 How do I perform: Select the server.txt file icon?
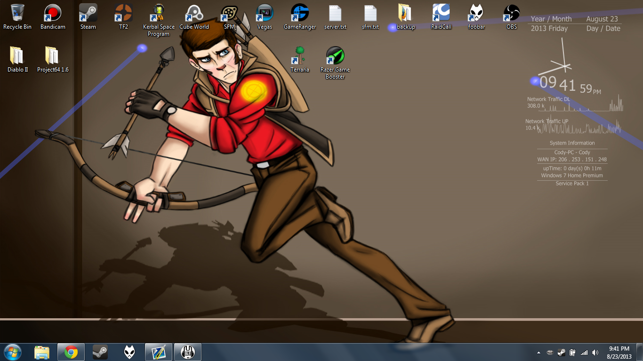tap(335, 17)
